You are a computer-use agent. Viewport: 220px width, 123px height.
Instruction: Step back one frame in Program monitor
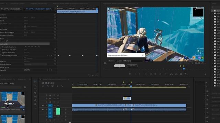(151, 74)
